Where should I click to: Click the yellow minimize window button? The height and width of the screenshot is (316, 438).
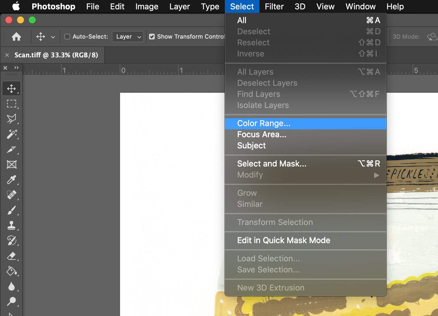(x=20, y=20)
